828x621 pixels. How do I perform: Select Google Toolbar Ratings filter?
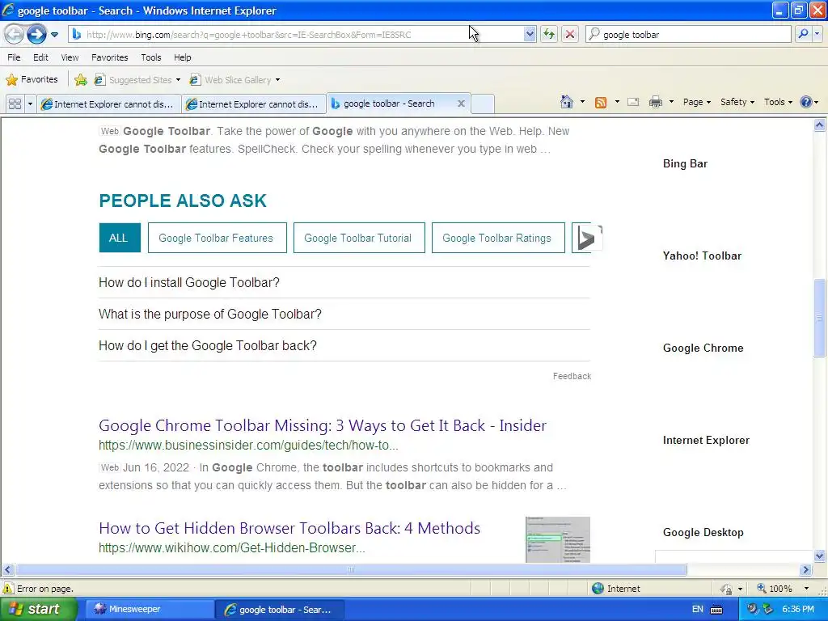[498, 238]
